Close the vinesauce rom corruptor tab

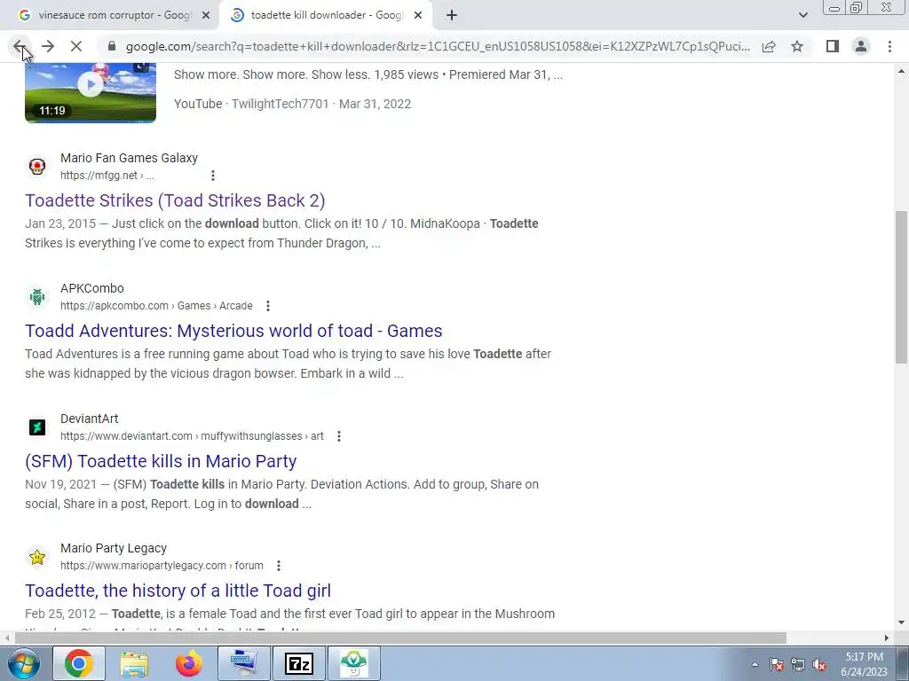pyautogui.click(x=206, y=15)
